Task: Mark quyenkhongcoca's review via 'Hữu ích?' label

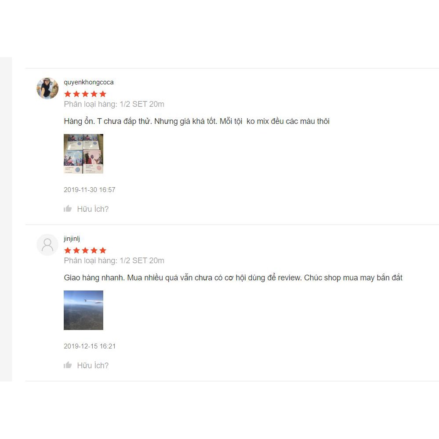Action: click(x=93, y=209)
